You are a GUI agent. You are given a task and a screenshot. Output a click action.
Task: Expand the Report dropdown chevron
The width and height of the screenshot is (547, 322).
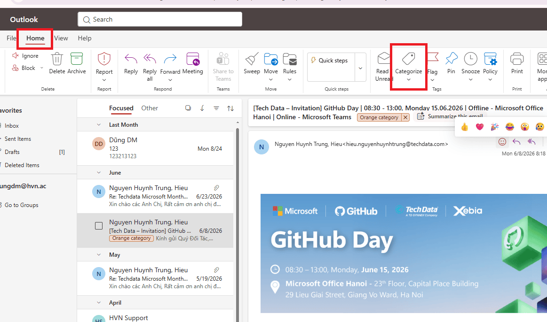[x=104, y=80]
